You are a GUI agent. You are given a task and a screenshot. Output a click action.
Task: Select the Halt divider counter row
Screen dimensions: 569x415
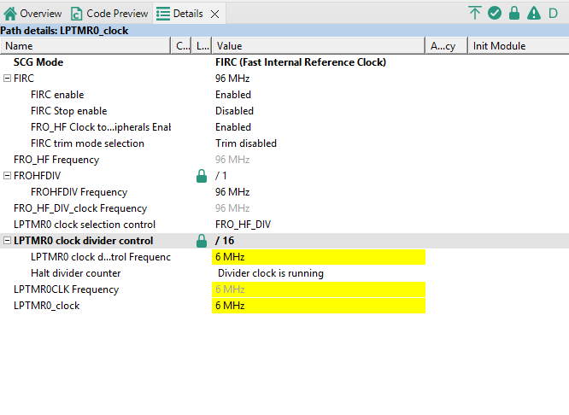pos(75,273)
